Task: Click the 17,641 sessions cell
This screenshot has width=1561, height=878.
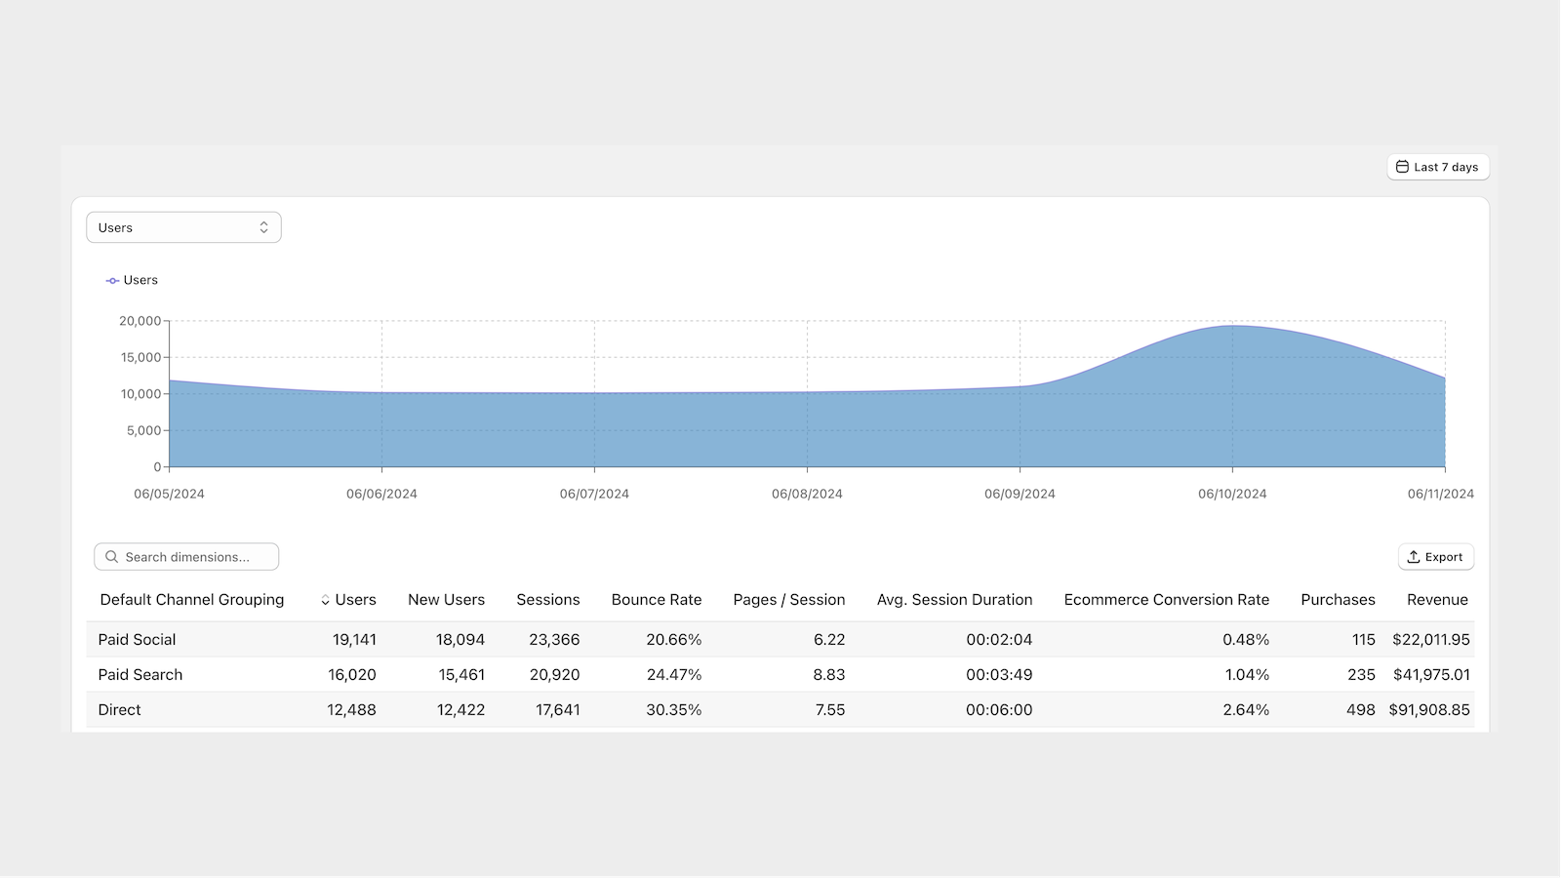Action: point(558,710)
